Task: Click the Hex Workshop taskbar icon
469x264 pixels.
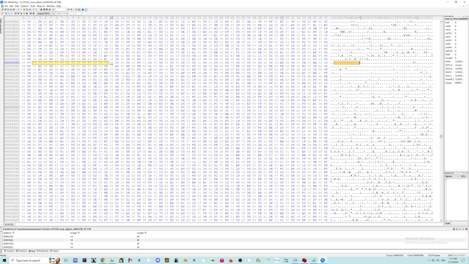Action: tap(323, 260)
